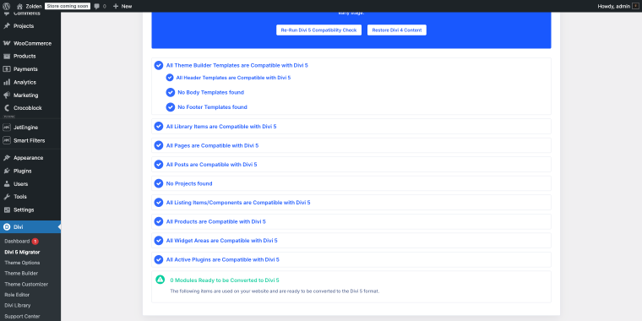Click No Body Templates found text

tap(210, 93)
